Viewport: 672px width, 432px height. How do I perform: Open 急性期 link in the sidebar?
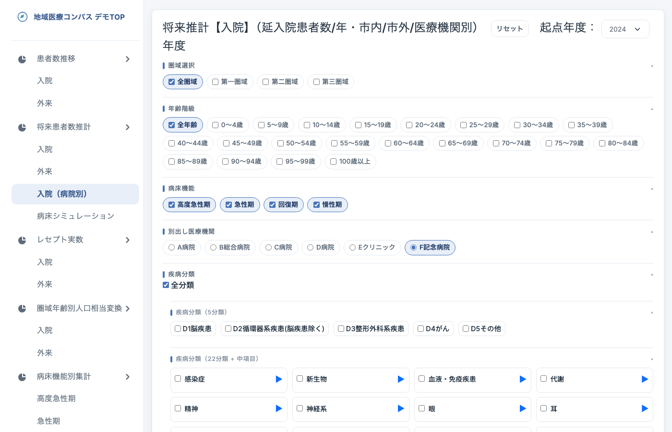tap(48, 421)
